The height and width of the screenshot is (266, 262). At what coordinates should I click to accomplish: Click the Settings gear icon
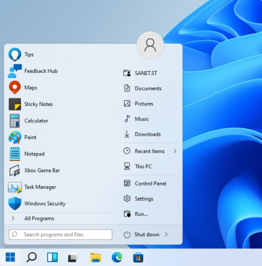(127, 198)
